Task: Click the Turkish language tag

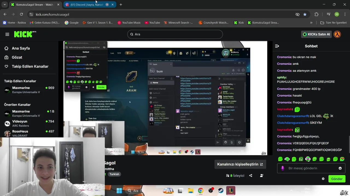Action: [114, 174]
